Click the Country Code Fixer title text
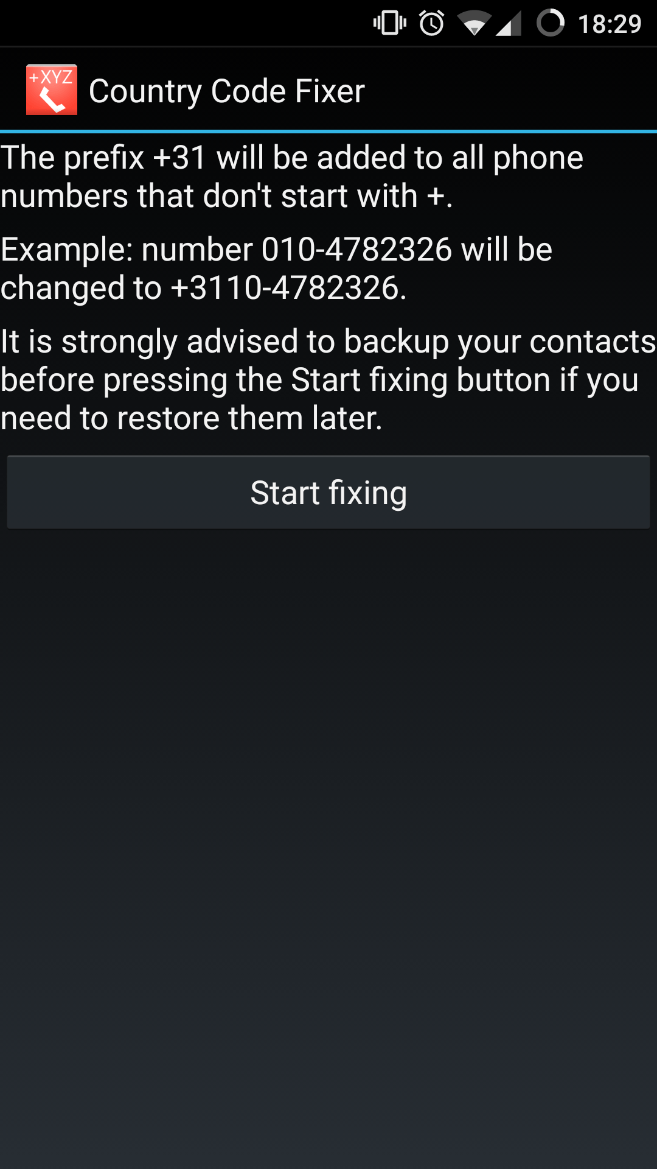The image size is (657, 1169). 227,91
